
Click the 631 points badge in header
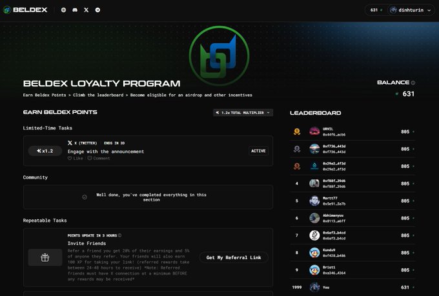coord(376,10)
